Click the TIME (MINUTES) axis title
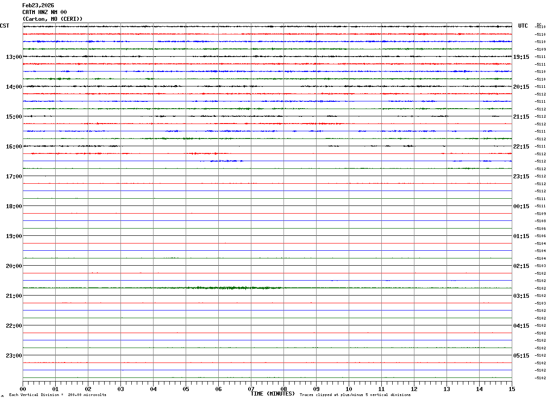The height and width of the screenshot is (401, 548). tap(273, 394)
